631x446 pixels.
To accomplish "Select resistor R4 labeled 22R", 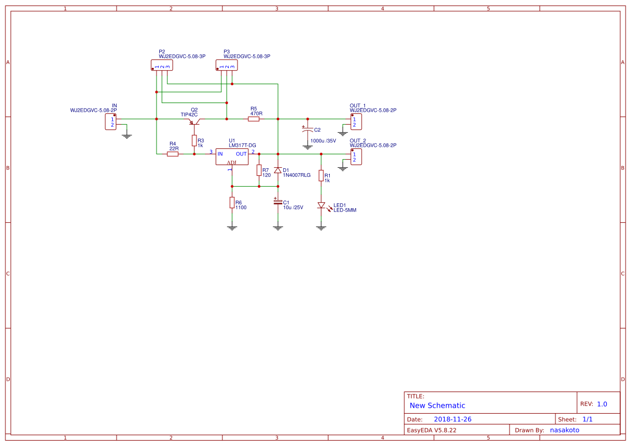I will [172, 154].
